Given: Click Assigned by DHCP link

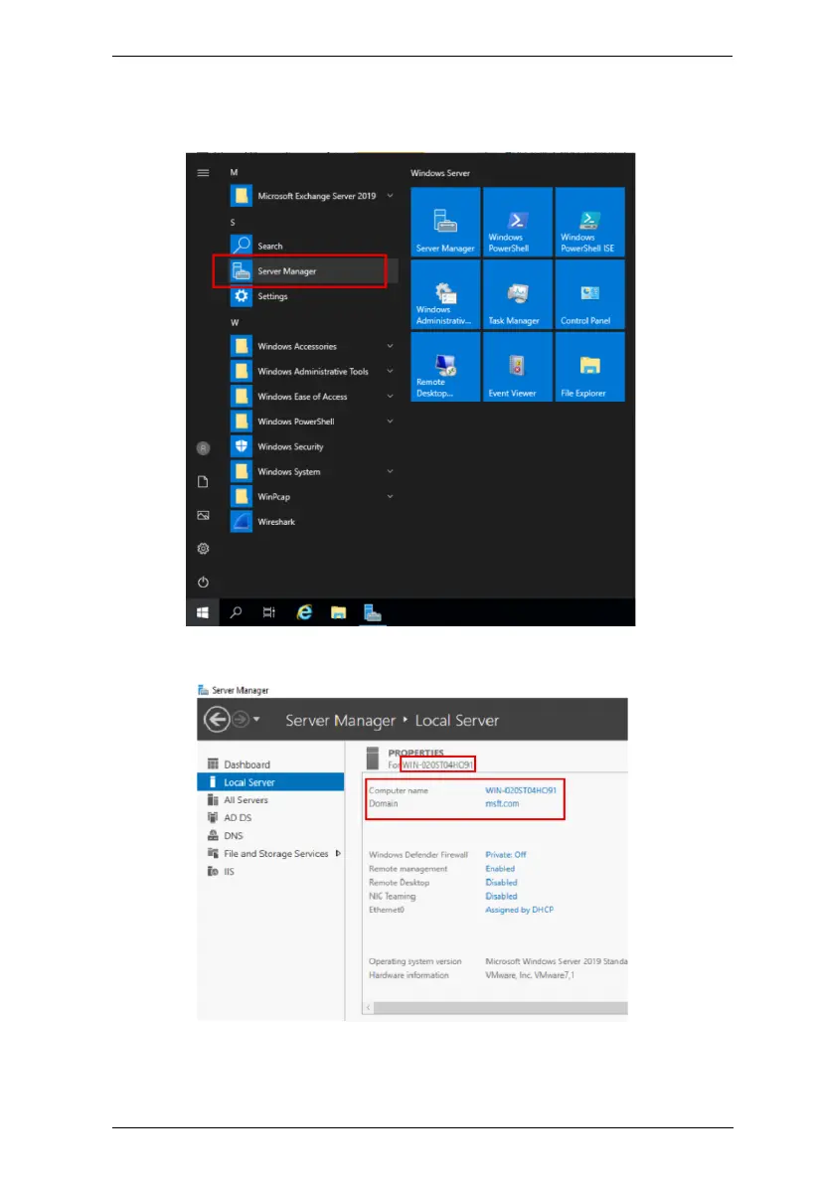Looking at the screenshot, I should 519,910.
